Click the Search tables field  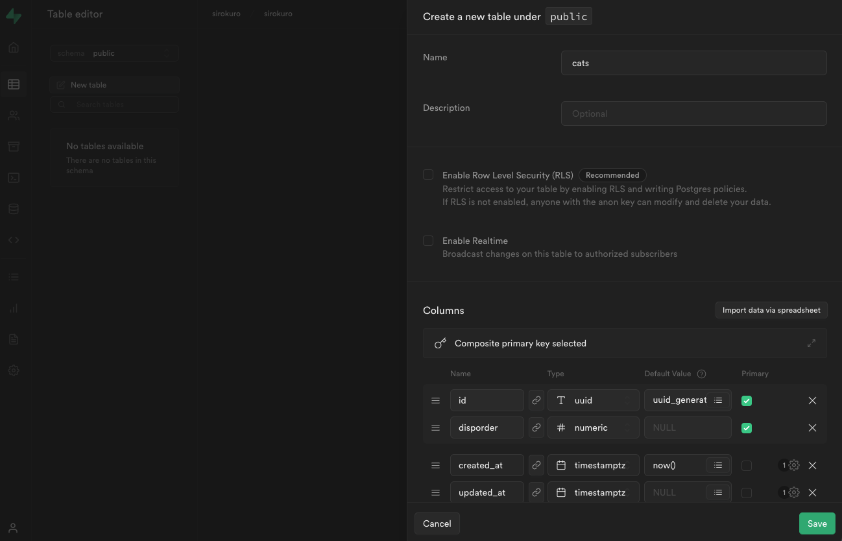[114, 104]
